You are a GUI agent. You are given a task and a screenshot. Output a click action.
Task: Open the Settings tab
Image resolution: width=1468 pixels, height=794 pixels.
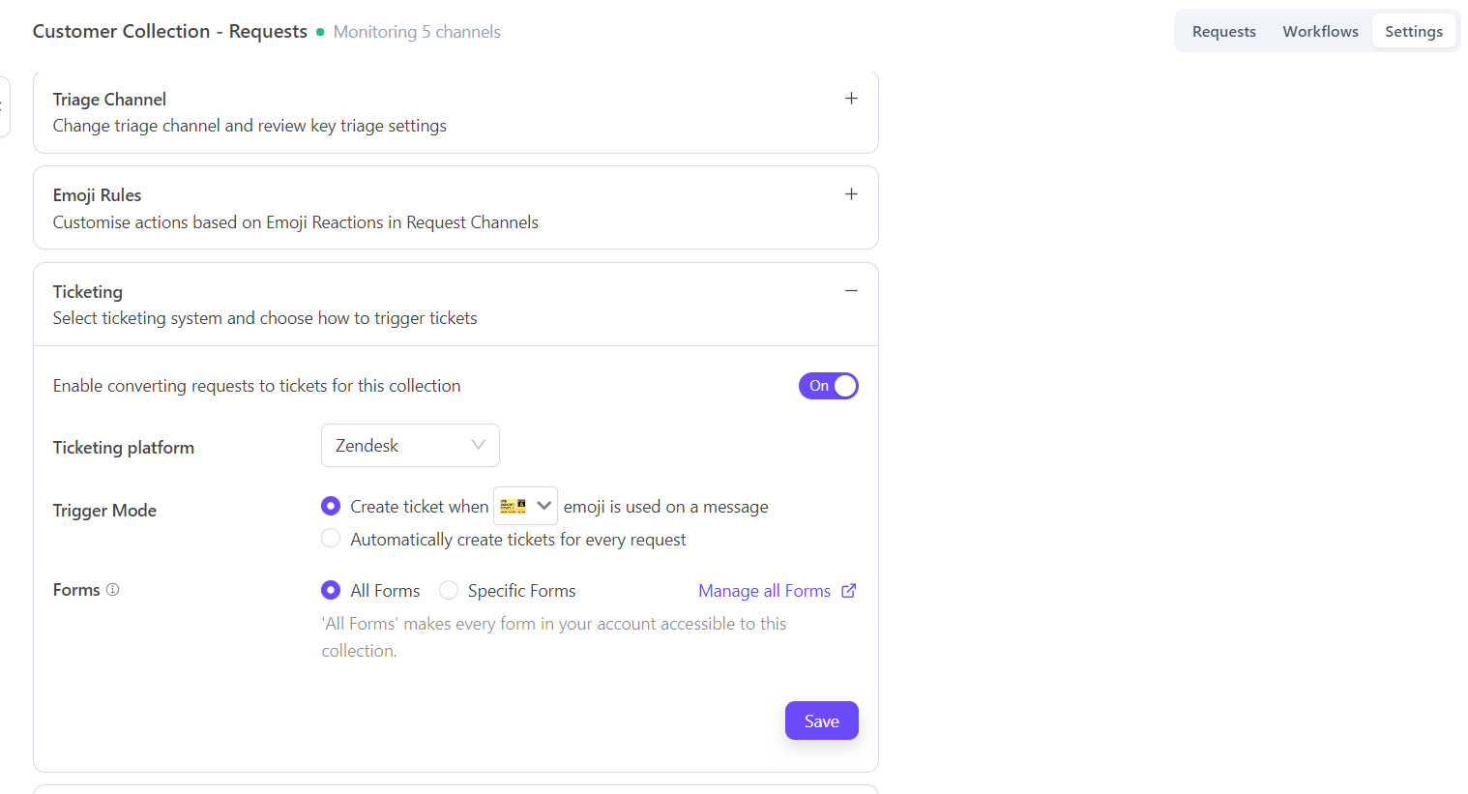pyautogui.click(x=1413, y=32)
